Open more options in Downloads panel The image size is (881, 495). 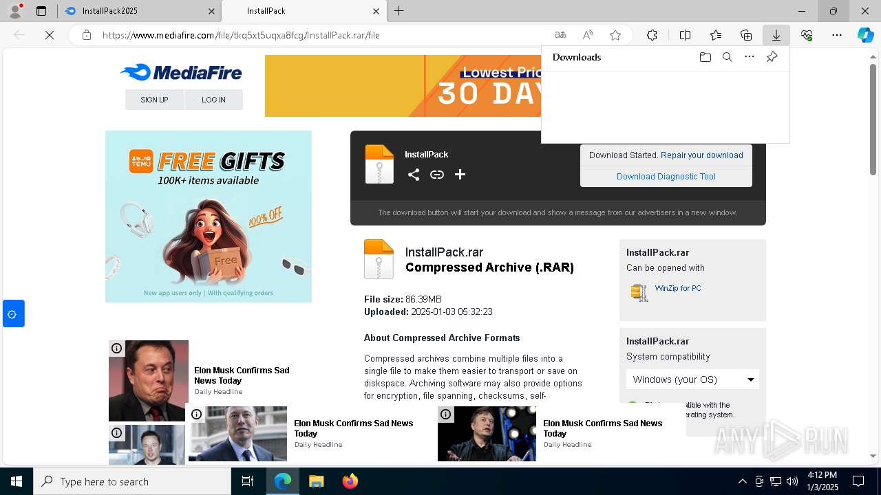(750, 57)
